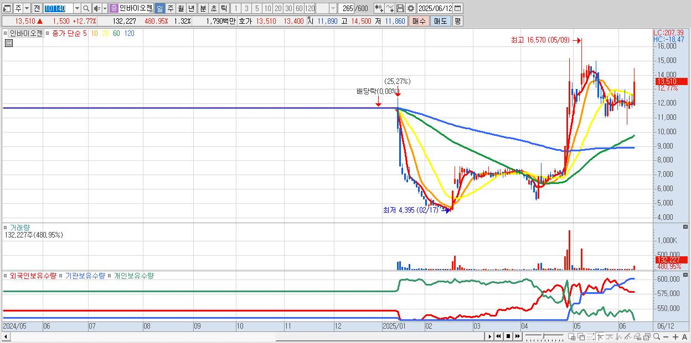Open stock search magnifier next to code
691x343 pixels.
pos(86,8)
